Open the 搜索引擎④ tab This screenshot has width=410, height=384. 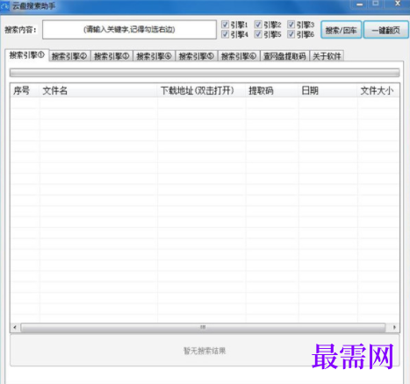[155, 56]
